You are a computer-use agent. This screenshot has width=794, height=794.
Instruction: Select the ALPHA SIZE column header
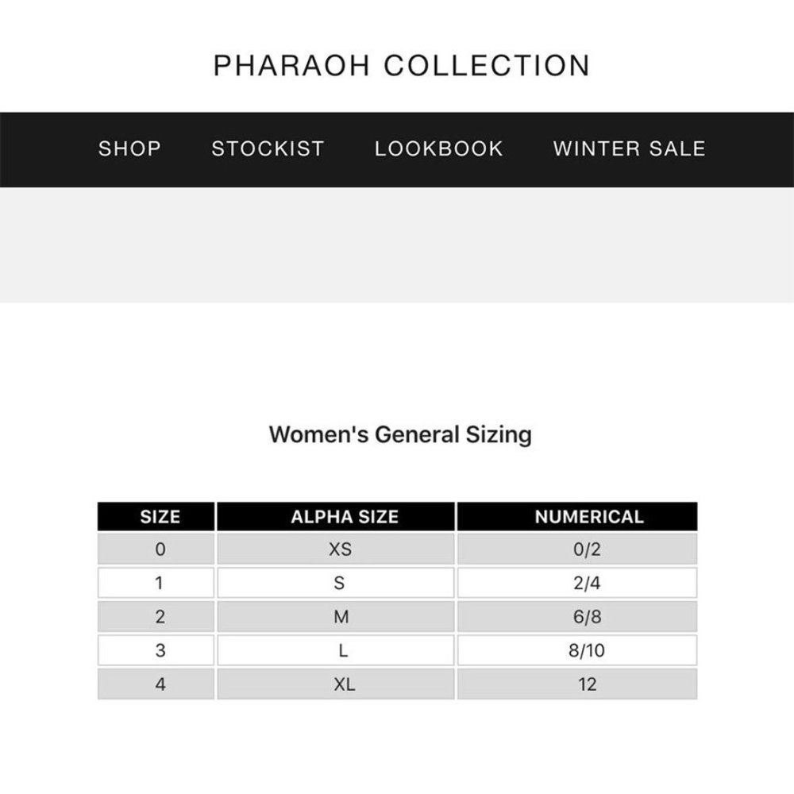pyautogui.click(x=336, y=517)
